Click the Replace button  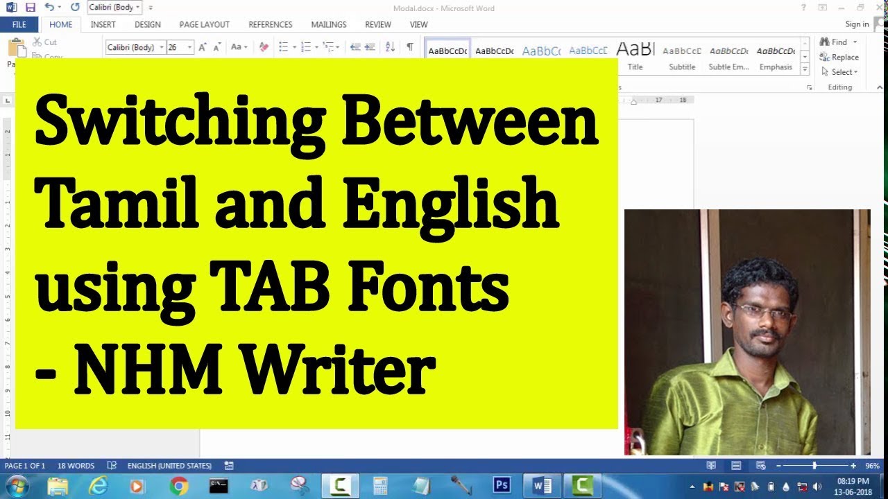tap(839, 58)
